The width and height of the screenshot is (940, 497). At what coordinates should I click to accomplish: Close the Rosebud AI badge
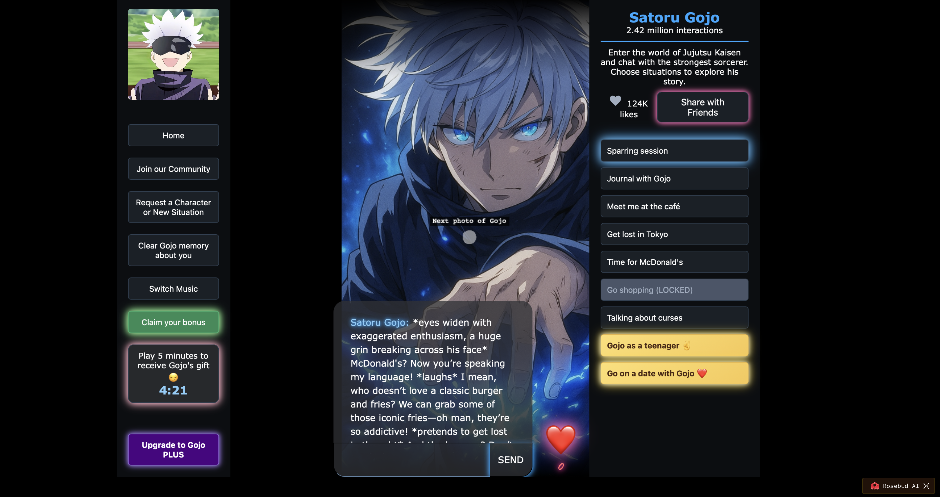click(x=926, y=486)
